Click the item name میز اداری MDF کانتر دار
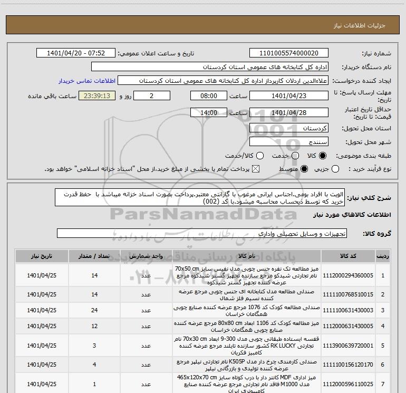The image size is (406, 393). point(247,384)
